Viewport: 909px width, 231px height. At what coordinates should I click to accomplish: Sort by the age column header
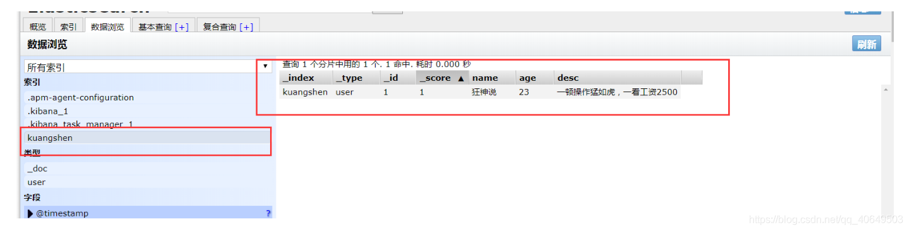535,78
